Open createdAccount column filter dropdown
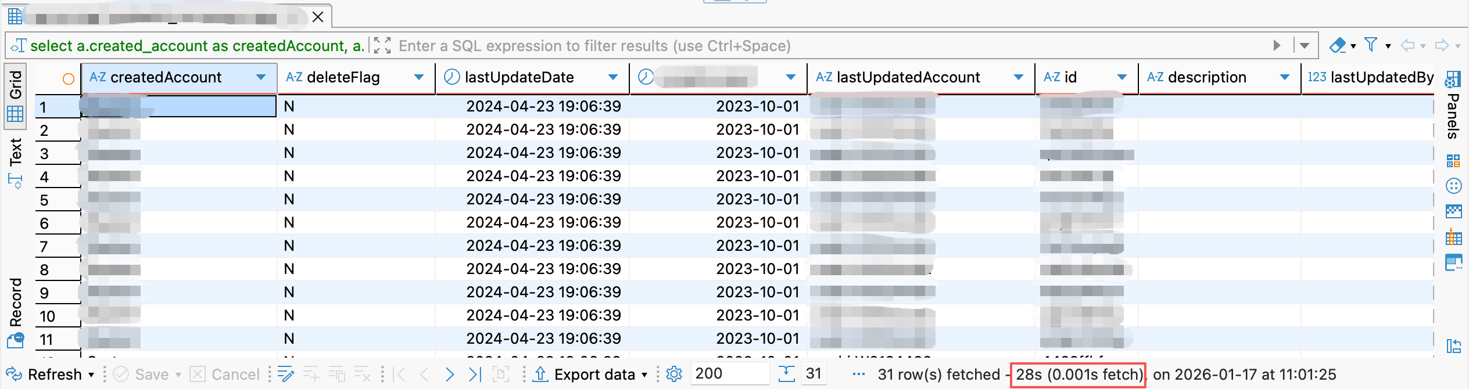This screenshot has height=389, width=1469. point(261,77)
